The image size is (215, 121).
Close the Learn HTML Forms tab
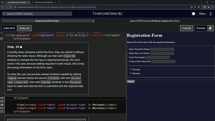(x=29, y=2)
